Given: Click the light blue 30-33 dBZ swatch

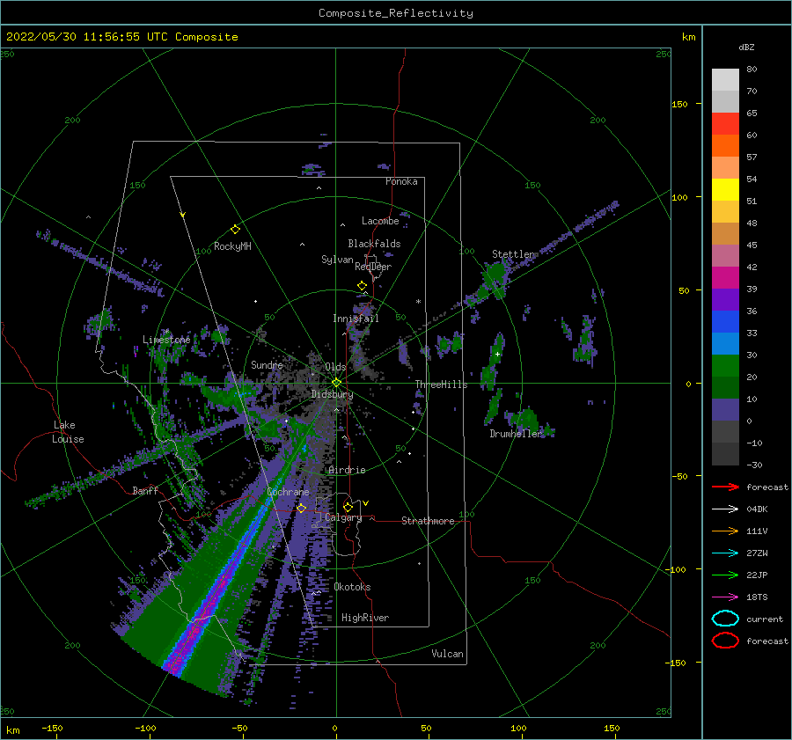Looking at the screenshot, I should 725,344.
